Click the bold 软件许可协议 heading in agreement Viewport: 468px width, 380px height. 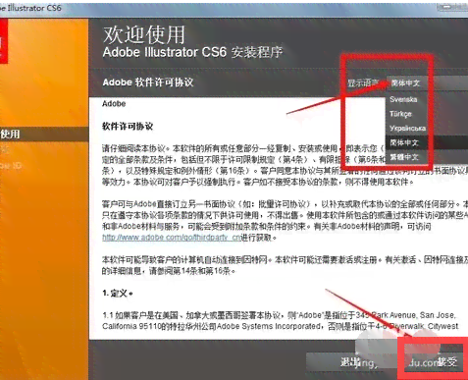click(x=128, y=127)
